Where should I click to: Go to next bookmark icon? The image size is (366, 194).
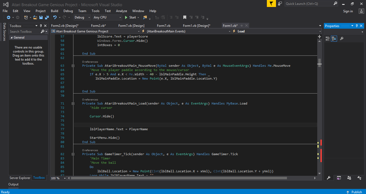(x=197, y=17)
